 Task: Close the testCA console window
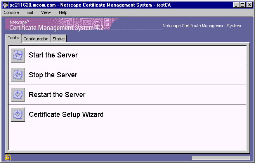[250, 5]
